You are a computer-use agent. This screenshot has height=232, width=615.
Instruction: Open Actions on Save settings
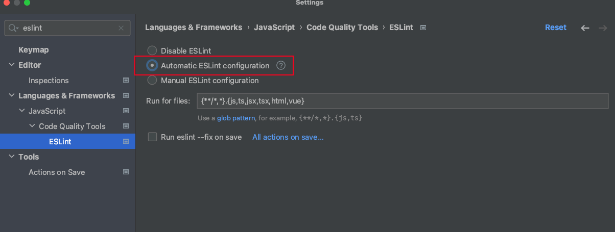click(x=57, y=172)
